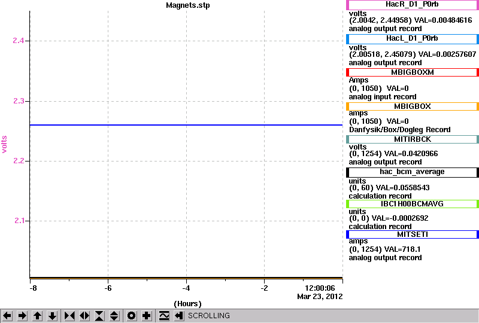479x323 pixels.
Task: Pan the graph left with the left arrow
Action: coord(7,316)
